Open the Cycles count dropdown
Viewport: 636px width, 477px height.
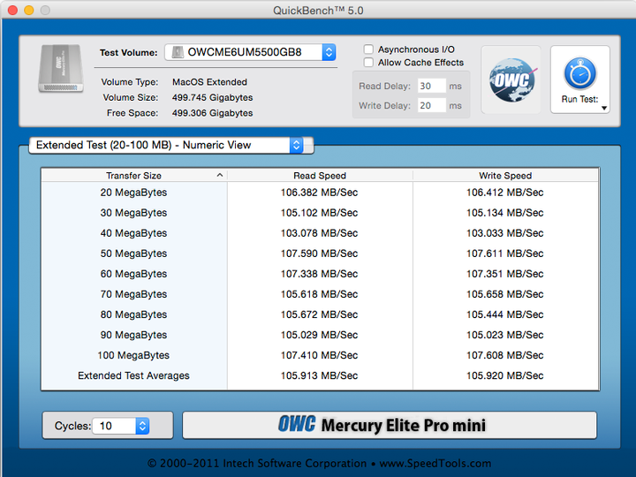[141, 426]
